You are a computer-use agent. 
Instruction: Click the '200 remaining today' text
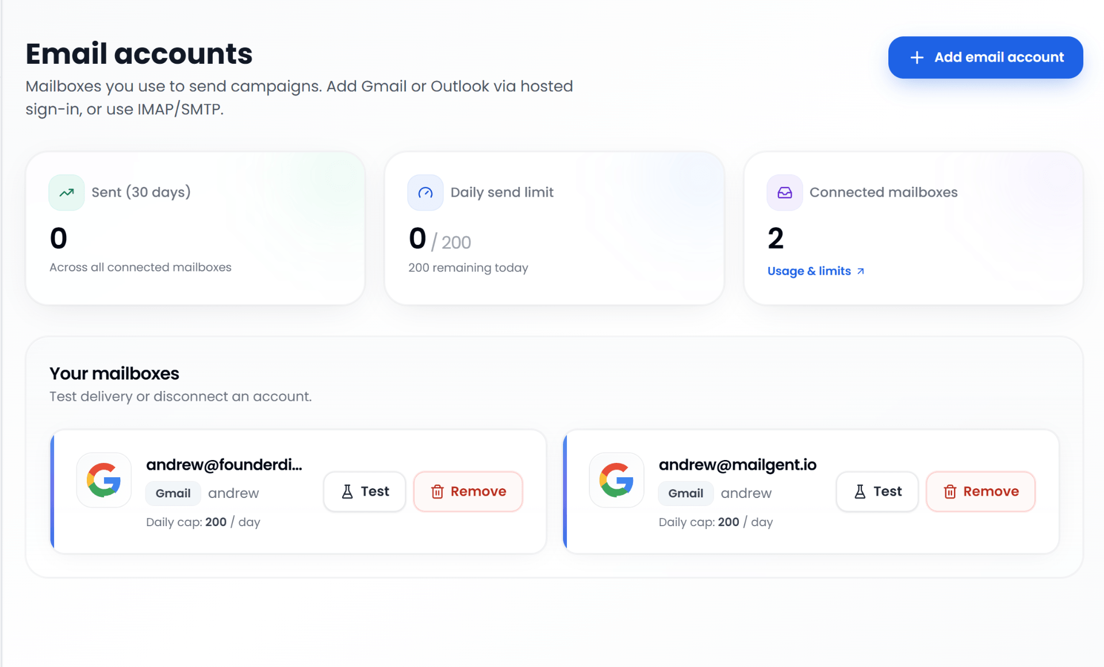[468, 268]
